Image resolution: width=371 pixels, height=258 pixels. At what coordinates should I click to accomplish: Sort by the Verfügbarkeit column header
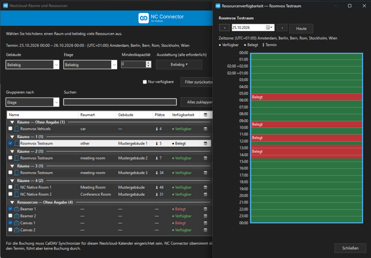pos(185,115)
